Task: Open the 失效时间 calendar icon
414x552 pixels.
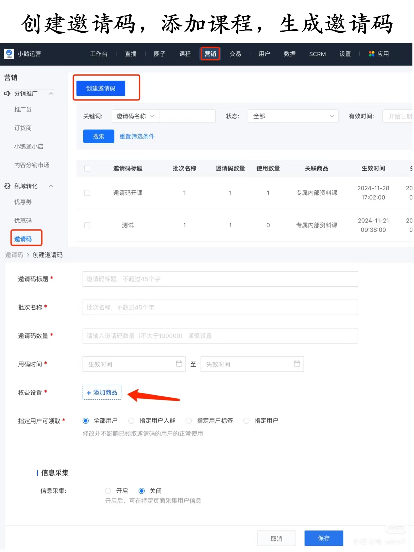Action: (x=297, y=364)
